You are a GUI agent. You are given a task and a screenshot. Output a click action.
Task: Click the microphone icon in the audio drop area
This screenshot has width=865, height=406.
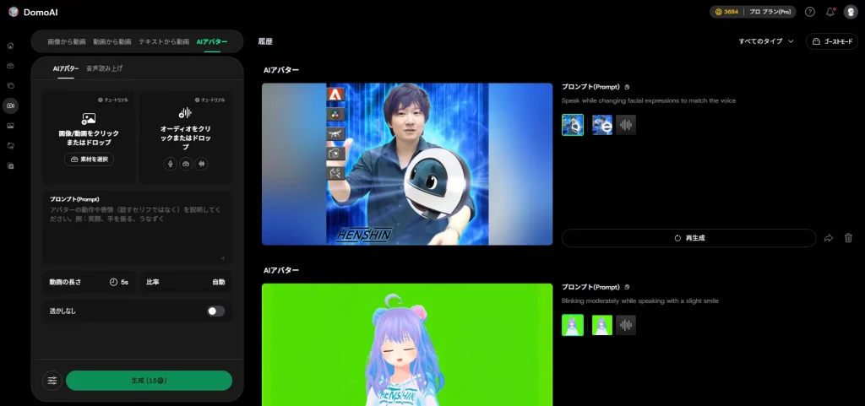[171, 164]
